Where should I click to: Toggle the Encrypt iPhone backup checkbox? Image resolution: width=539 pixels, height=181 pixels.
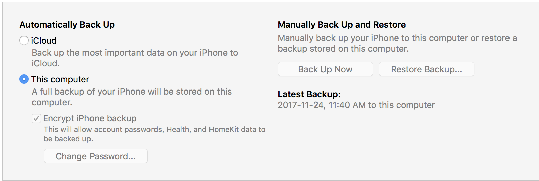[x=36, y=118]
